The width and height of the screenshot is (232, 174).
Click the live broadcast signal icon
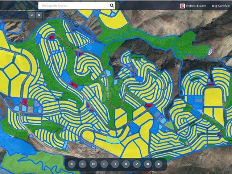pyautogui.click(x=214, y=6)
